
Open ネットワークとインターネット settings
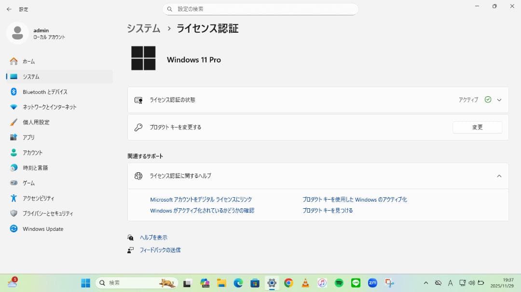click(60, 107)
